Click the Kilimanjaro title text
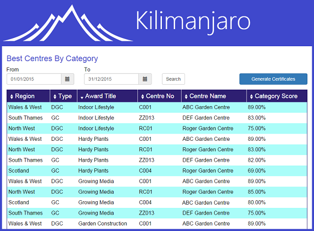 pyautogui.click(x=193, y=21)
